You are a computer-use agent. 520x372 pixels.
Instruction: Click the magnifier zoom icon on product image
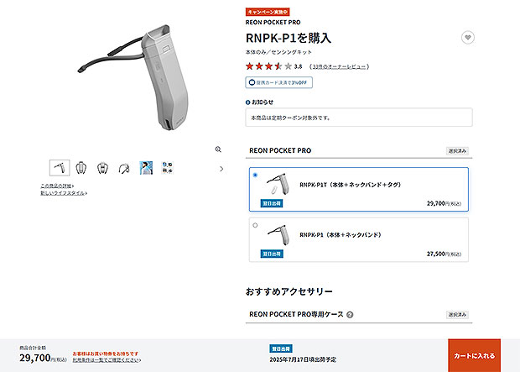pos(218,149)
